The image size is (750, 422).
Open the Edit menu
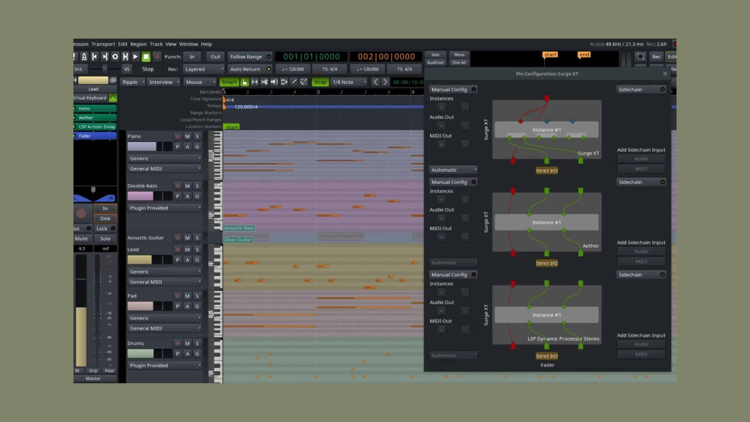[x=122, y=44]
